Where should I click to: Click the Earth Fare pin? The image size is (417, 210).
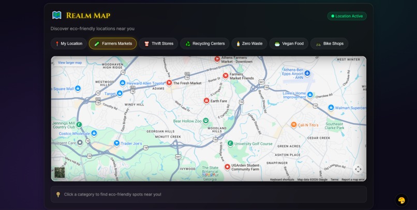206,101
